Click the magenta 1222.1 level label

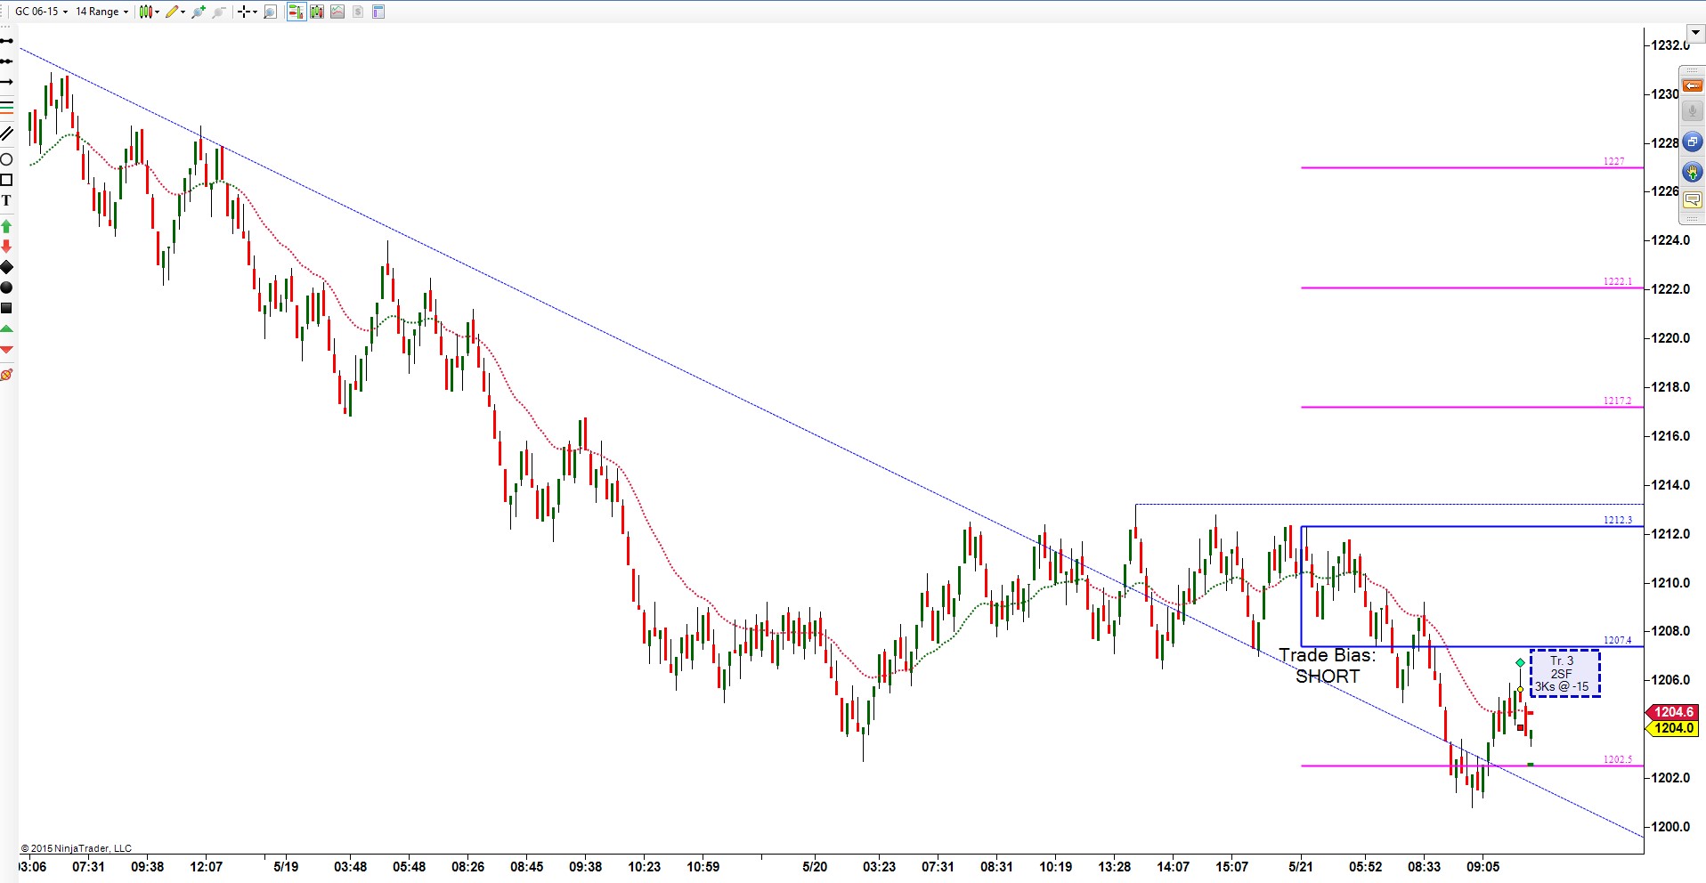(1618, 281)
